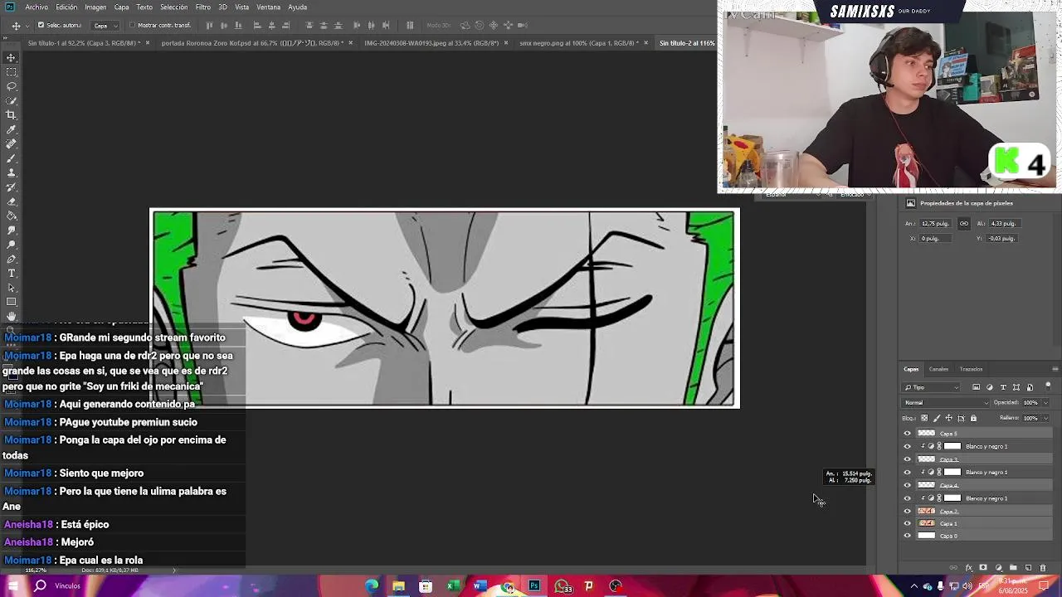Screen dimensions: 1062x597
Task: Select the Quick Selection tool
Action: click(x=11, y=101)
